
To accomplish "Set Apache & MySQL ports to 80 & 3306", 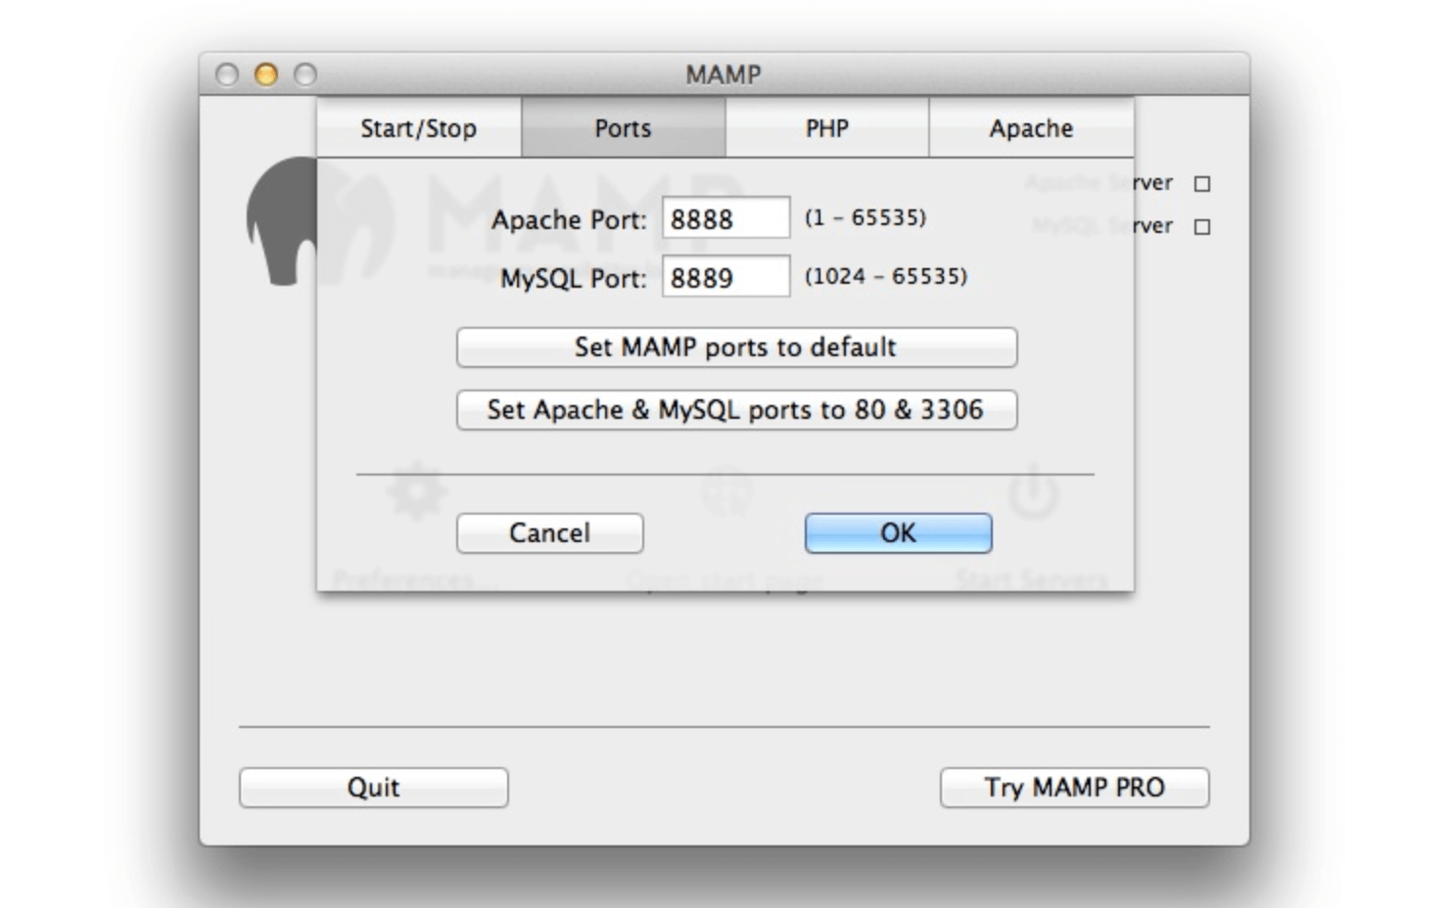I will (x=736, y=410).
